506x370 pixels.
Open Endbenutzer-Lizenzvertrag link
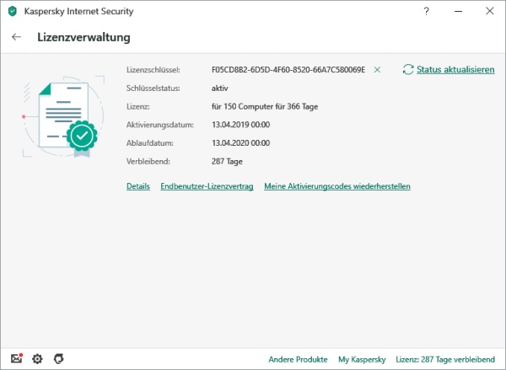(x=207, y=186)
